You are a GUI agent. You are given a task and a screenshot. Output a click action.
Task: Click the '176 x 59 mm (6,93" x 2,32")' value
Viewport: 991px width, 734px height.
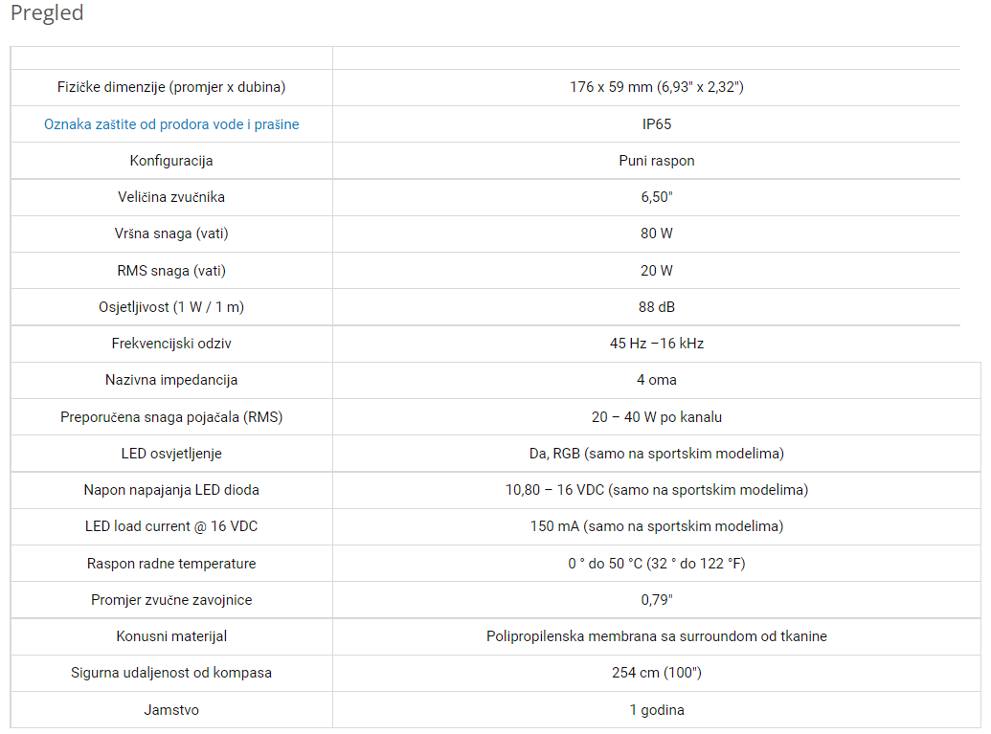click(x=657, y=87)
